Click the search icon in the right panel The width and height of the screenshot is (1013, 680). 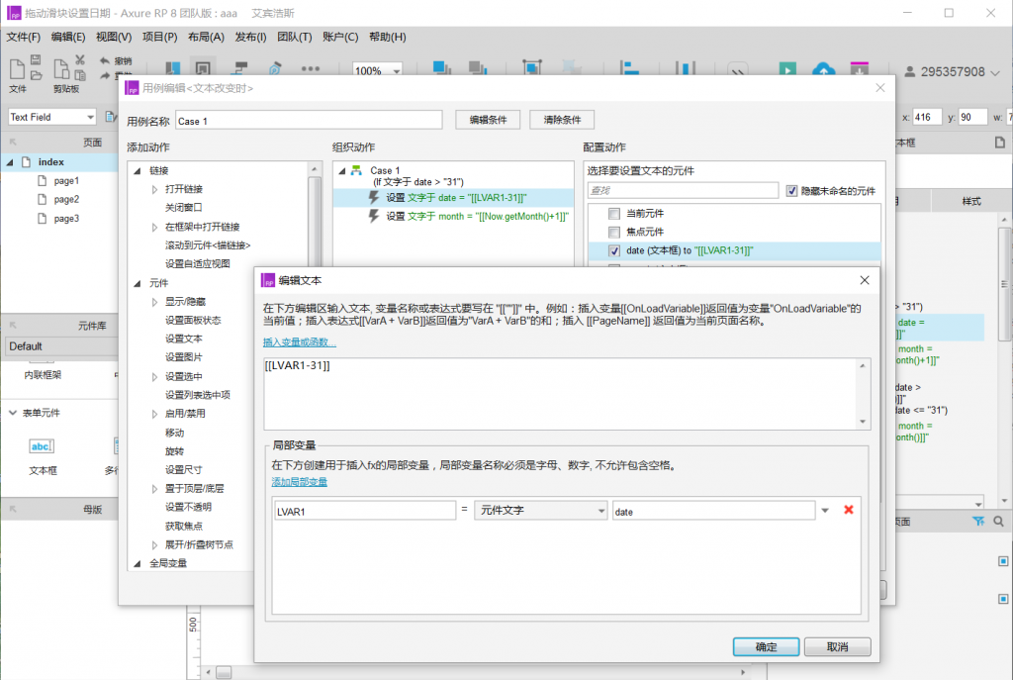pyautogui.click(x=998, y=521)
